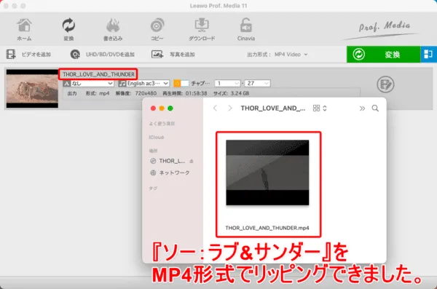Screen dimensions: 437x289
Task: Close the Finder window with red button
Action: point(153,108)
